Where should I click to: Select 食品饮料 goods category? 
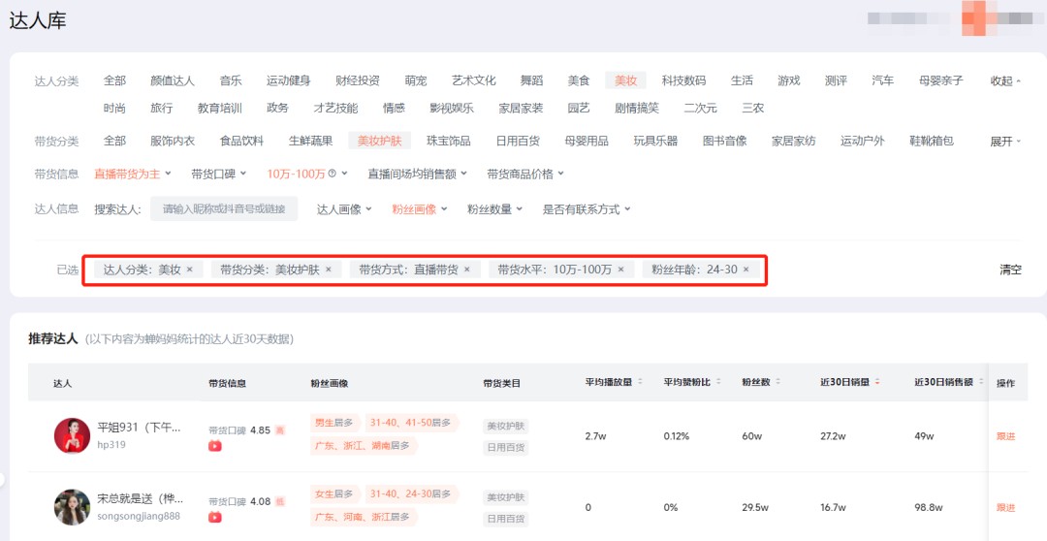[x=241, y=141]
